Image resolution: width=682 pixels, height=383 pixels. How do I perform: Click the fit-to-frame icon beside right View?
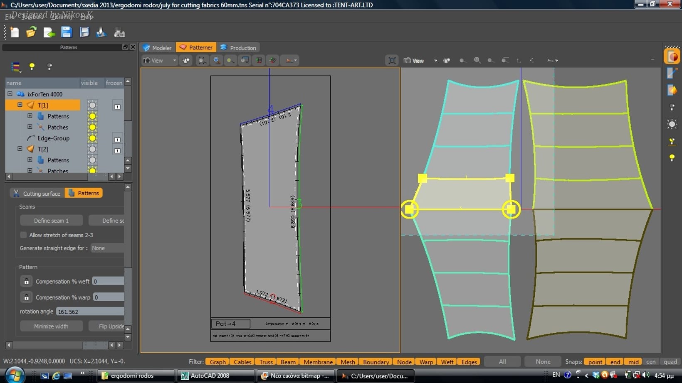tap(392, 61)
